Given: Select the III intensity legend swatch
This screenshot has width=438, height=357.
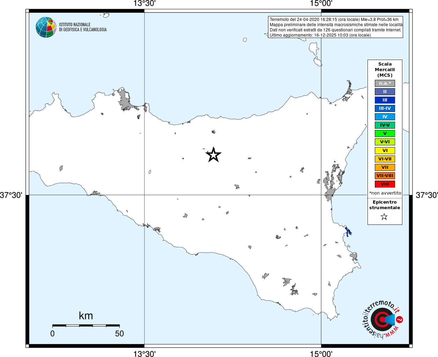Looking at the screenshot, I should (385, 100).
